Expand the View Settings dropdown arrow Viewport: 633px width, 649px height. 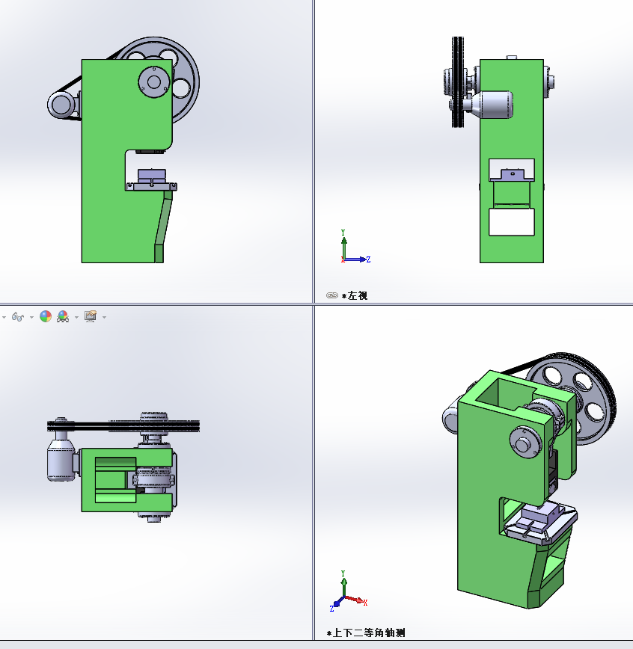click(x=105, y=318)
